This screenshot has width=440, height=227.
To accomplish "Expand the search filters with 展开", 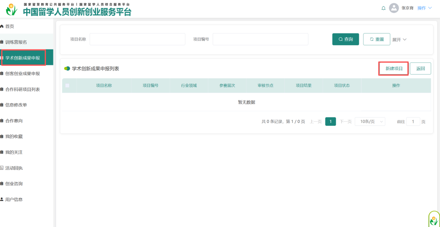I will click(399, 40).
